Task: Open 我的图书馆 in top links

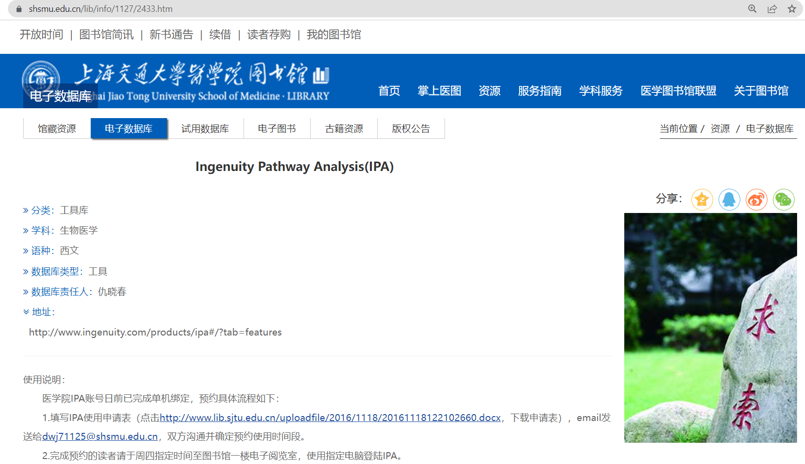Action: pos(333,35)
